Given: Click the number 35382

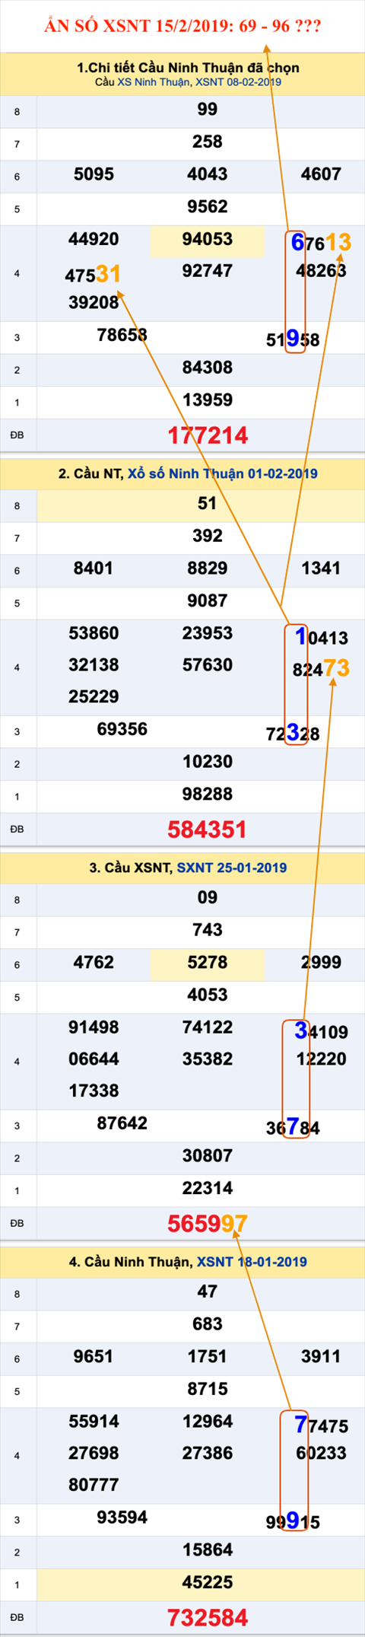Looking at the screenshot, I should point(208,1059).
